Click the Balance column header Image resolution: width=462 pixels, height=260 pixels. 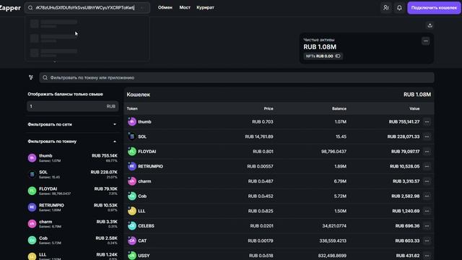pyautogui.click(x=339, y=108)
